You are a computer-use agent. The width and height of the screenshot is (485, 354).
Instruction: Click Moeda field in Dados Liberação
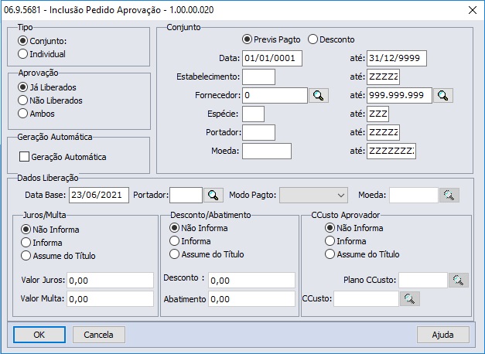(x=414, y=195)
